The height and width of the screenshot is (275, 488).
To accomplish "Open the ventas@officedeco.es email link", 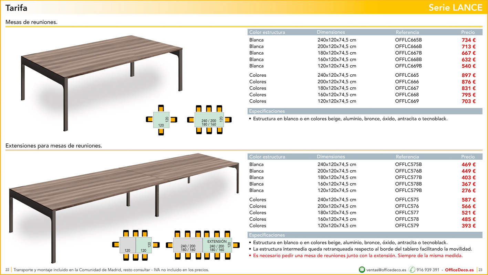I will click(386, 270).
